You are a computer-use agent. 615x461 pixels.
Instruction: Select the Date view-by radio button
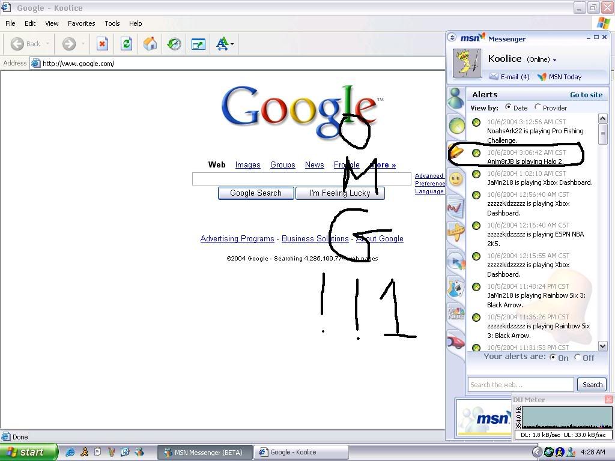pyautogui.click(x=508, y=107)
